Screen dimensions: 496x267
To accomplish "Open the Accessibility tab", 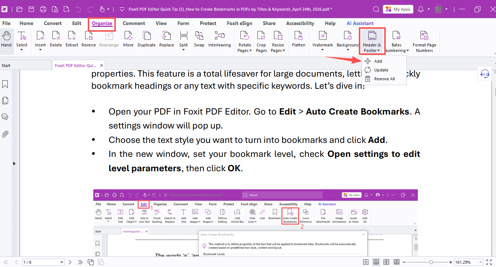I will tap(300, 23).
